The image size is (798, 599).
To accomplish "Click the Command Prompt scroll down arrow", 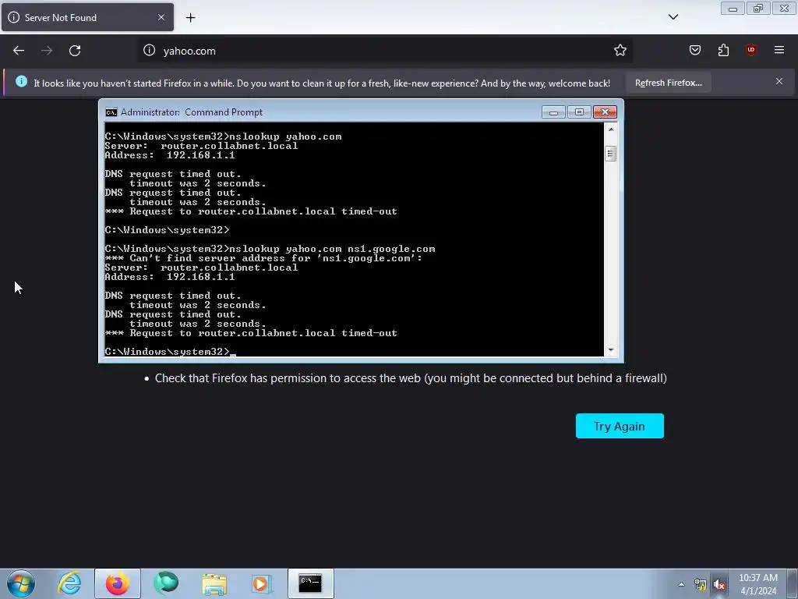I will [x=611, y=350].
